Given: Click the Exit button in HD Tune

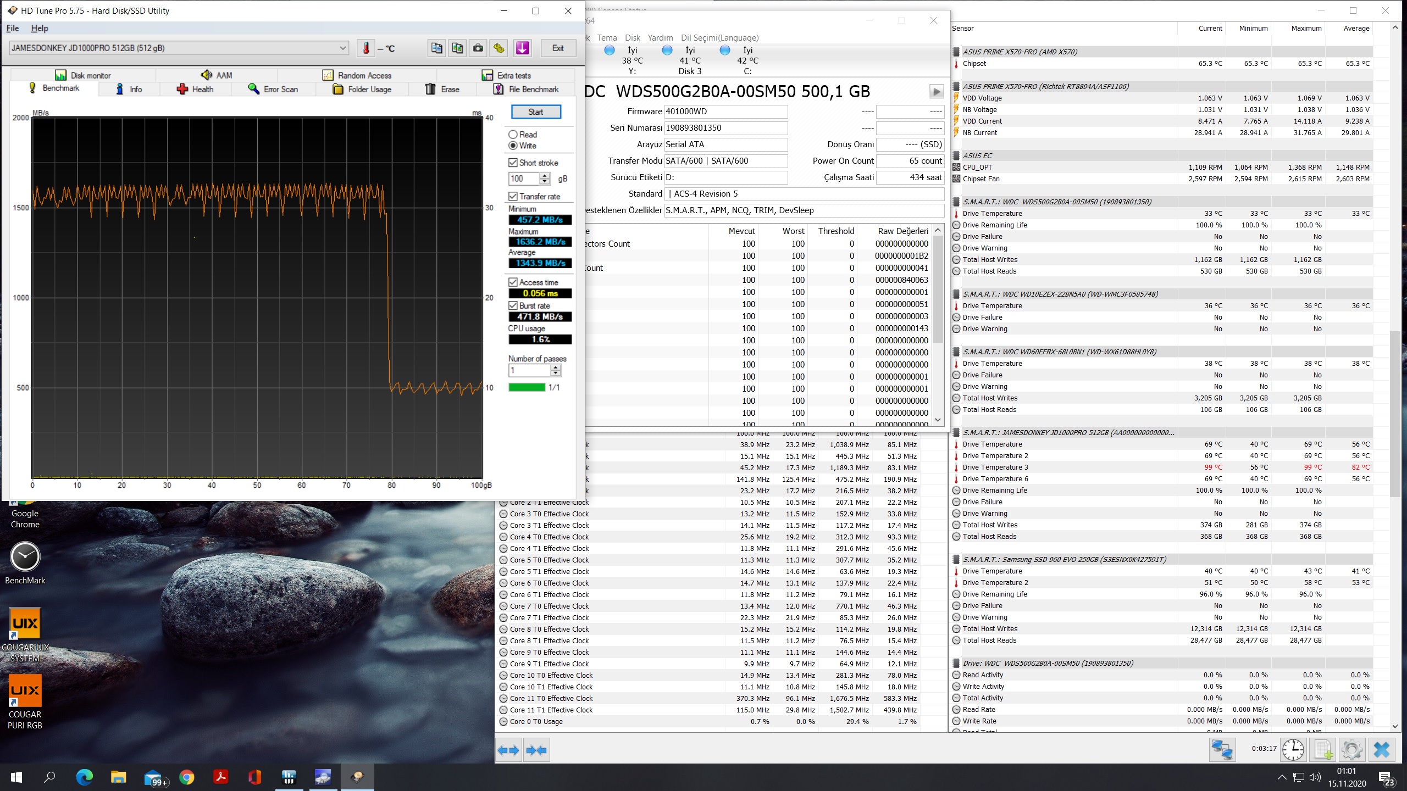Looking at the screenshot, I should 558,48.
